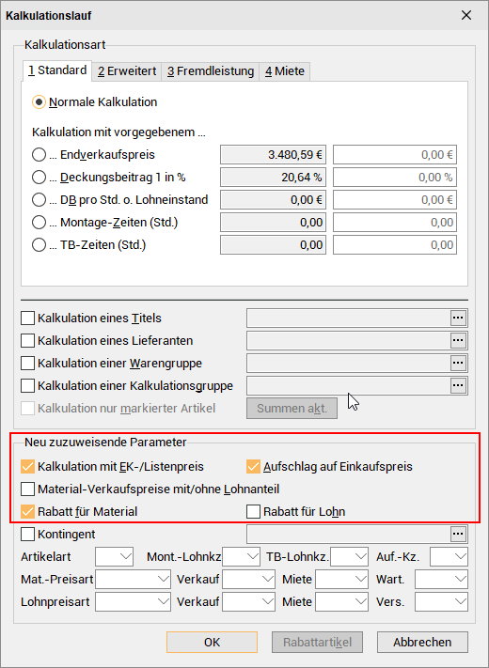Open the Mat.-Preisart combo box
This screenshot has height=668, width=489.
133,580
